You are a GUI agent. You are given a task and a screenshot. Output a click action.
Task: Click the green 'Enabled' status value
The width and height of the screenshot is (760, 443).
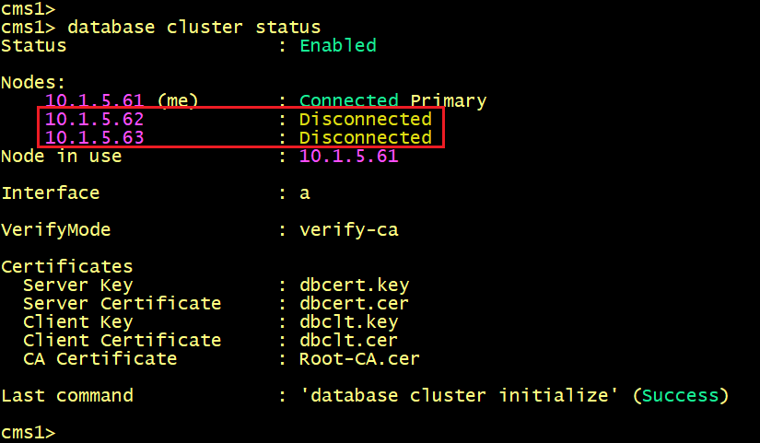click(x=338, y=45)
